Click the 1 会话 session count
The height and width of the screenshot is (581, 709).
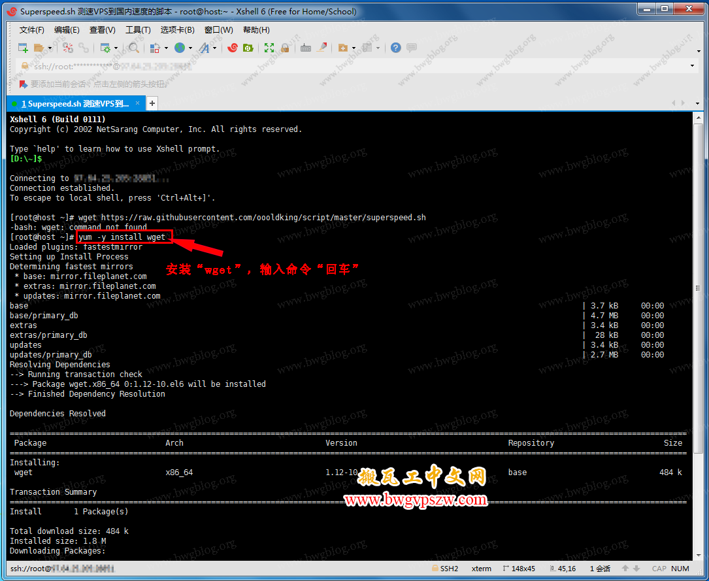pos(600,569)
